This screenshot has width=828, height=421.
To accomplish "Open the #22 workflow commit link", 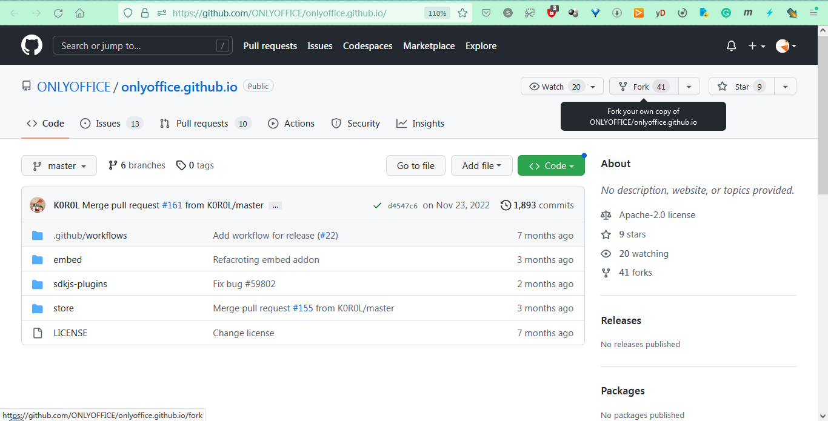I will tap(328, 236).
